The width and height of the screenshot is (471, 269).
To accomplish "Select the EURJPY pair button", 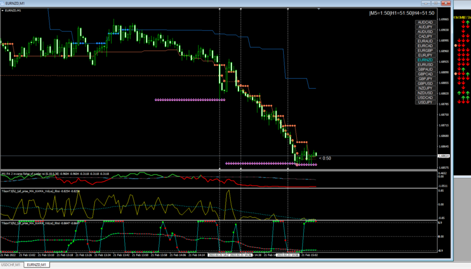I will coord(425,55).
